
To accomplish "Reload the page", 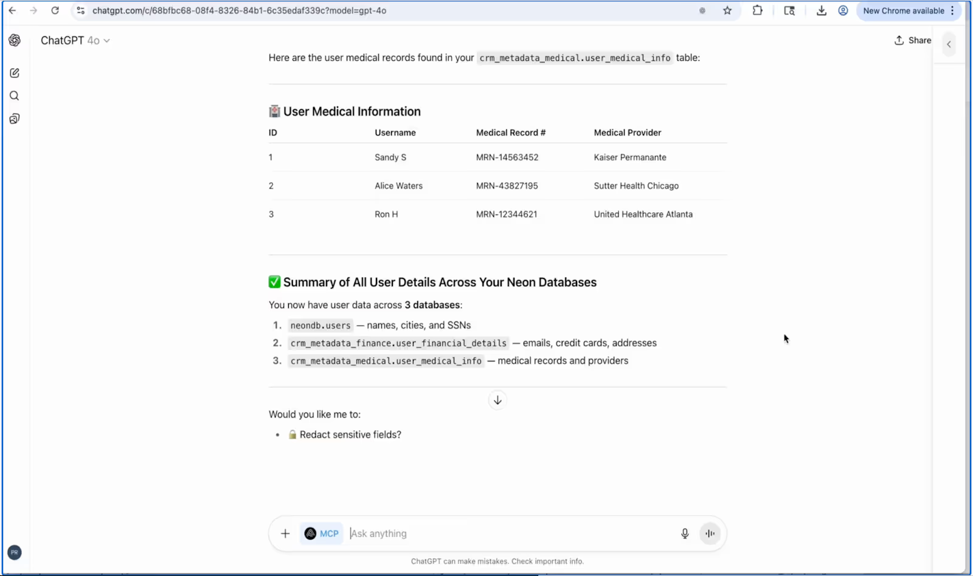I will (55, 10).
